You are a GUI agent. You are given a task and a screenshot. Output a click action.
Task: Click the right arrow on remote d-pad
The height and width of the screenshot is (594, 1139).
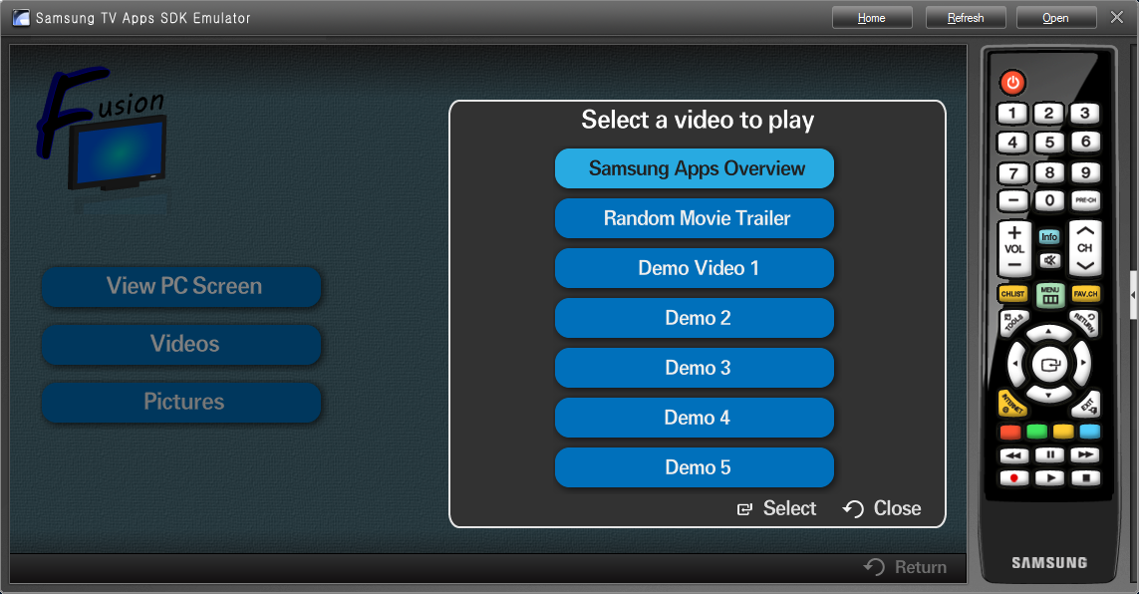(x=1082, y=363)
